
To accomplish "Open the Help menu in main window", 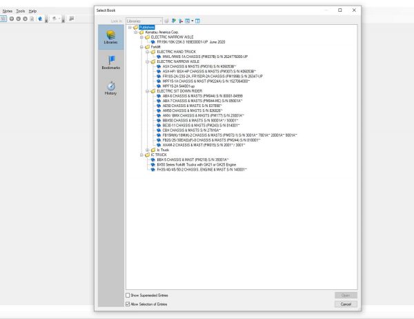I will [x=32, y=11].
